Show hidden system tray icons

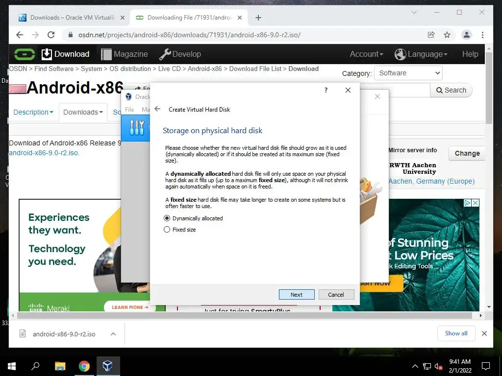click(415, 366)
